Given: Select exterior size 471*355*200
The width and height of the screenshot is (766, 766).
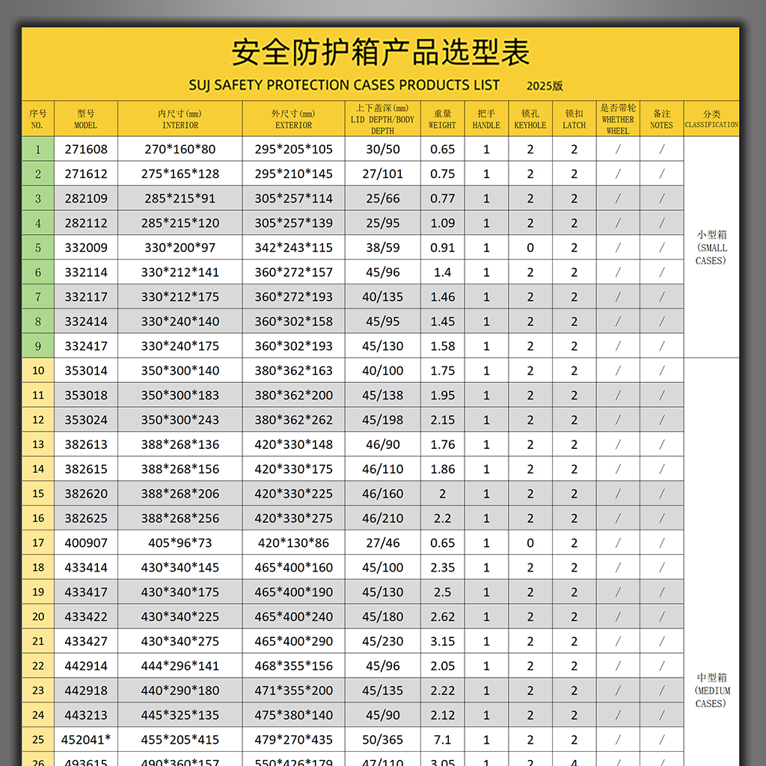Looking at the screenshot, I should point(293,690).
